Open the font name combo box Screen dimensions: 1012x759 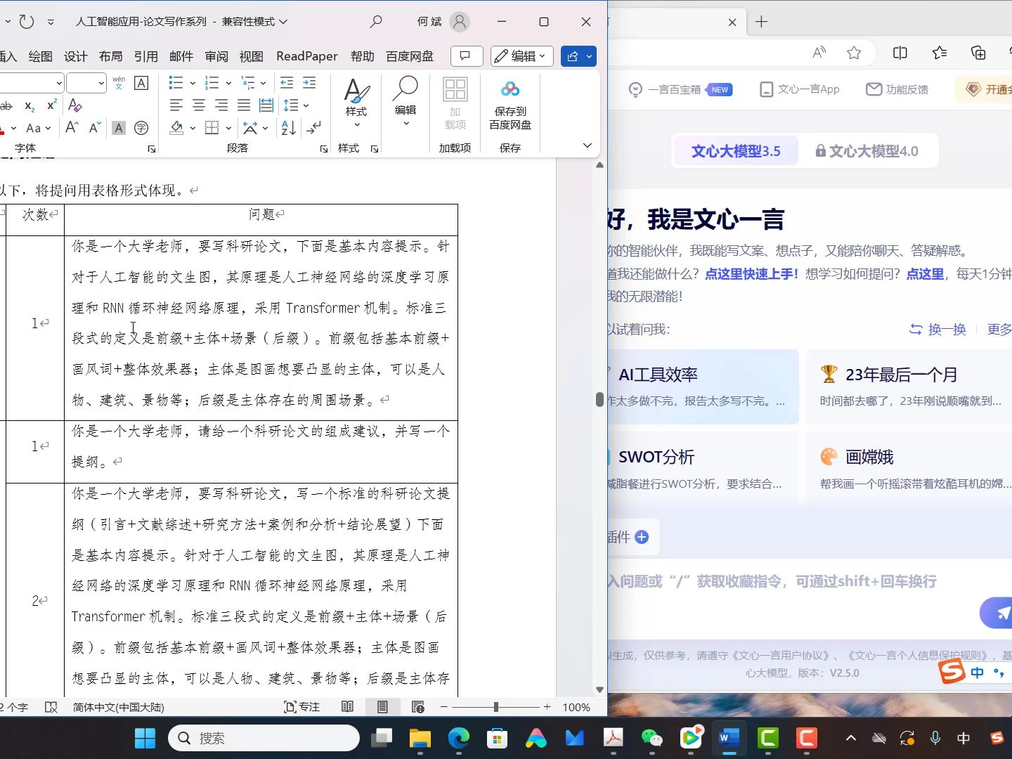pyautogui.click(x=31, y=83)
